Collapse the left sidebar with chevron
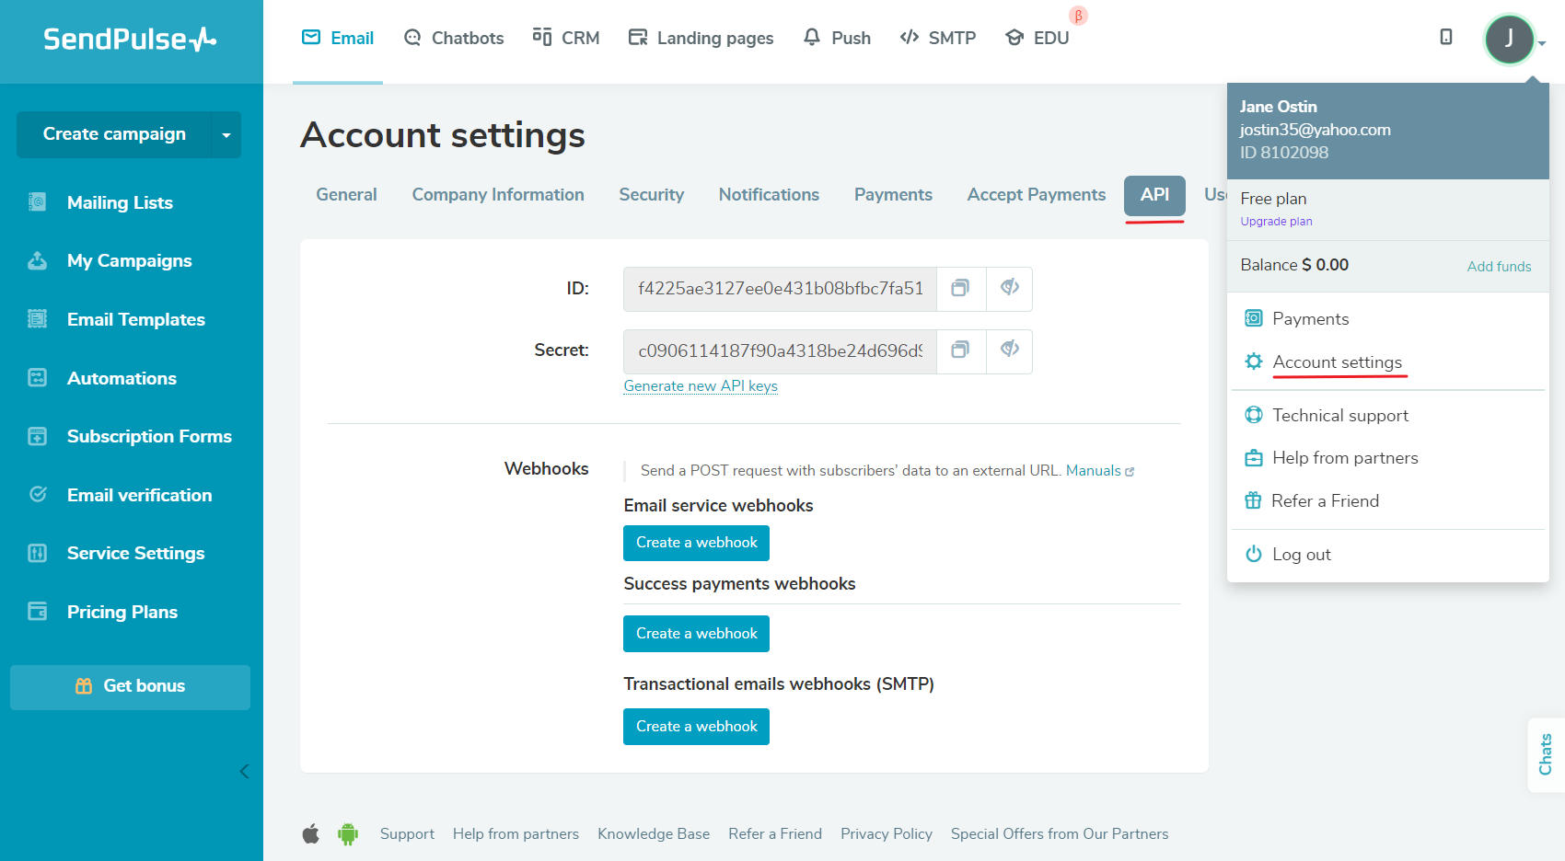 (244, 772)
